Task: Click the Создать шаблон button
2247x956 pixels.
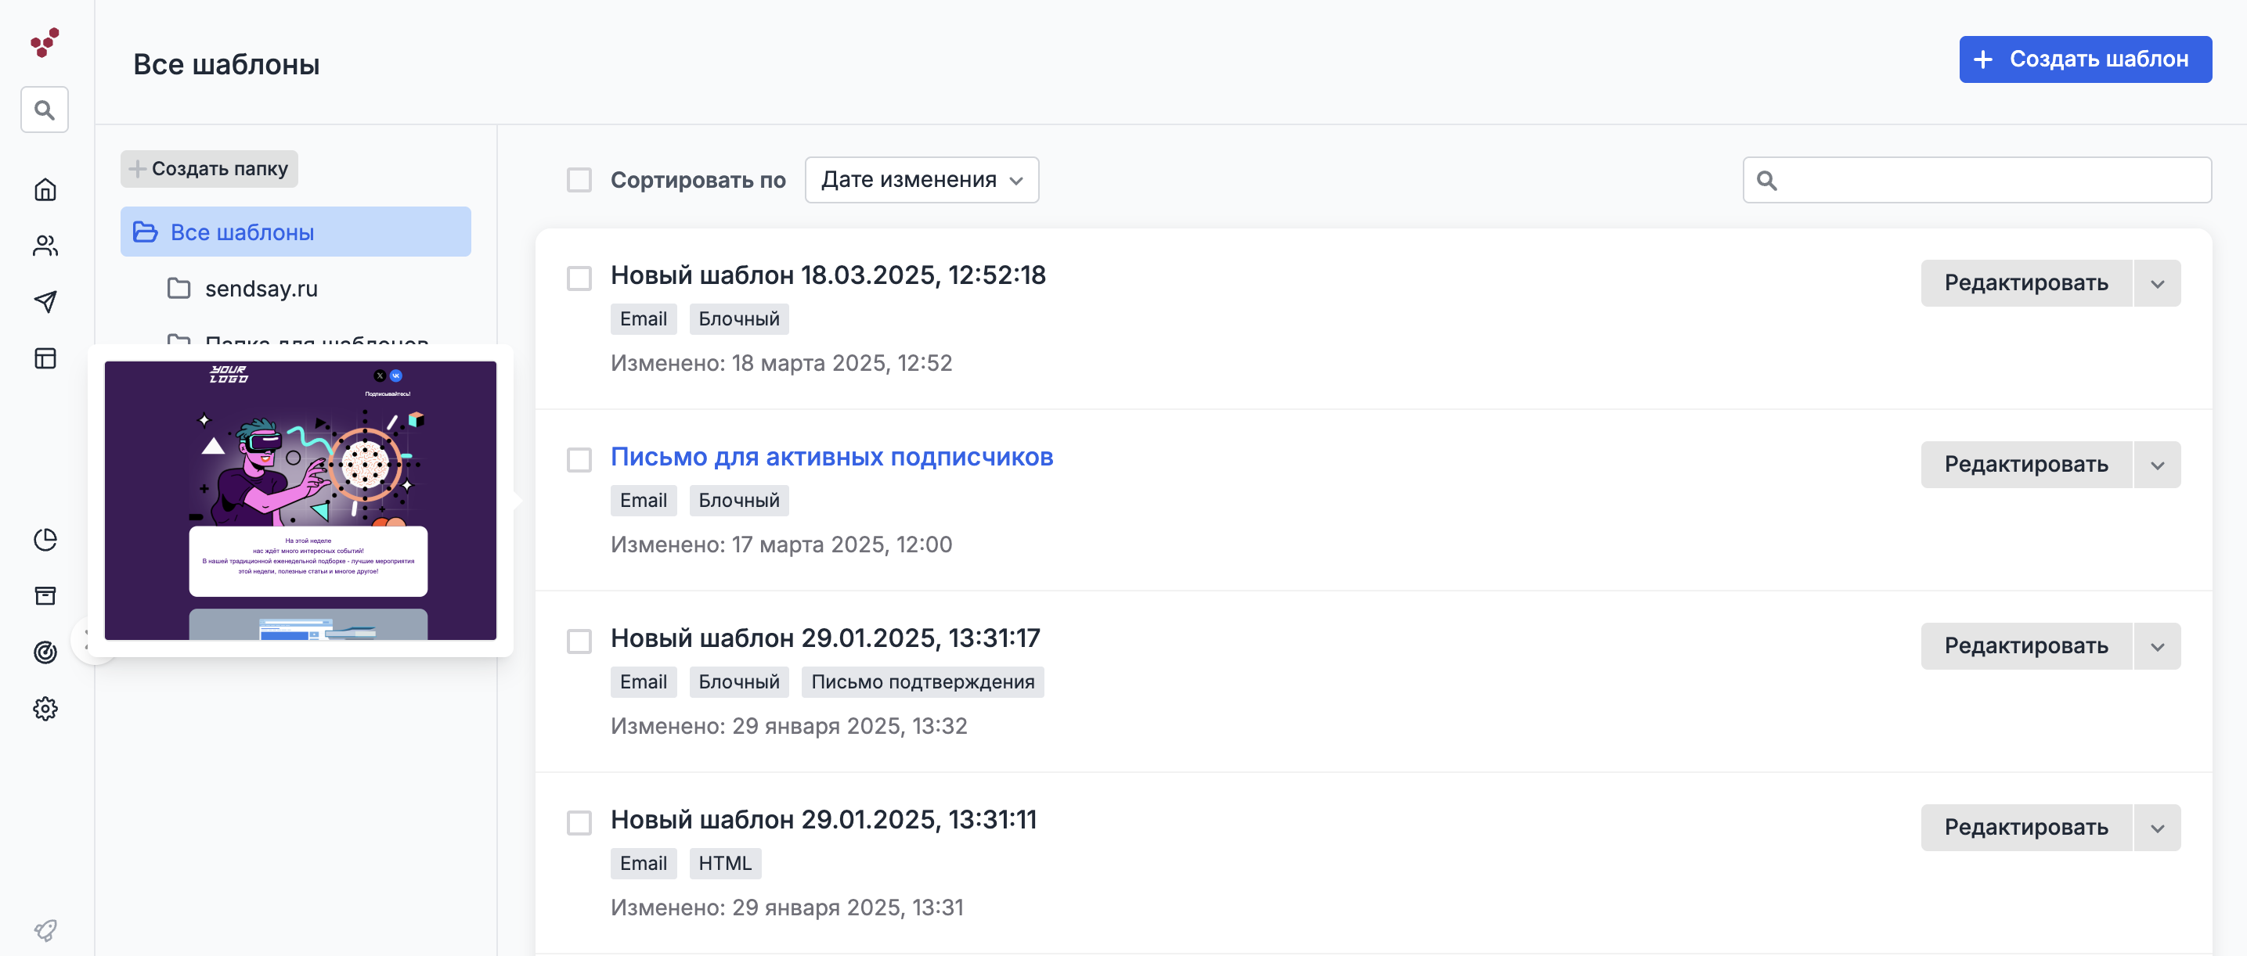Action: [2085, 59]
